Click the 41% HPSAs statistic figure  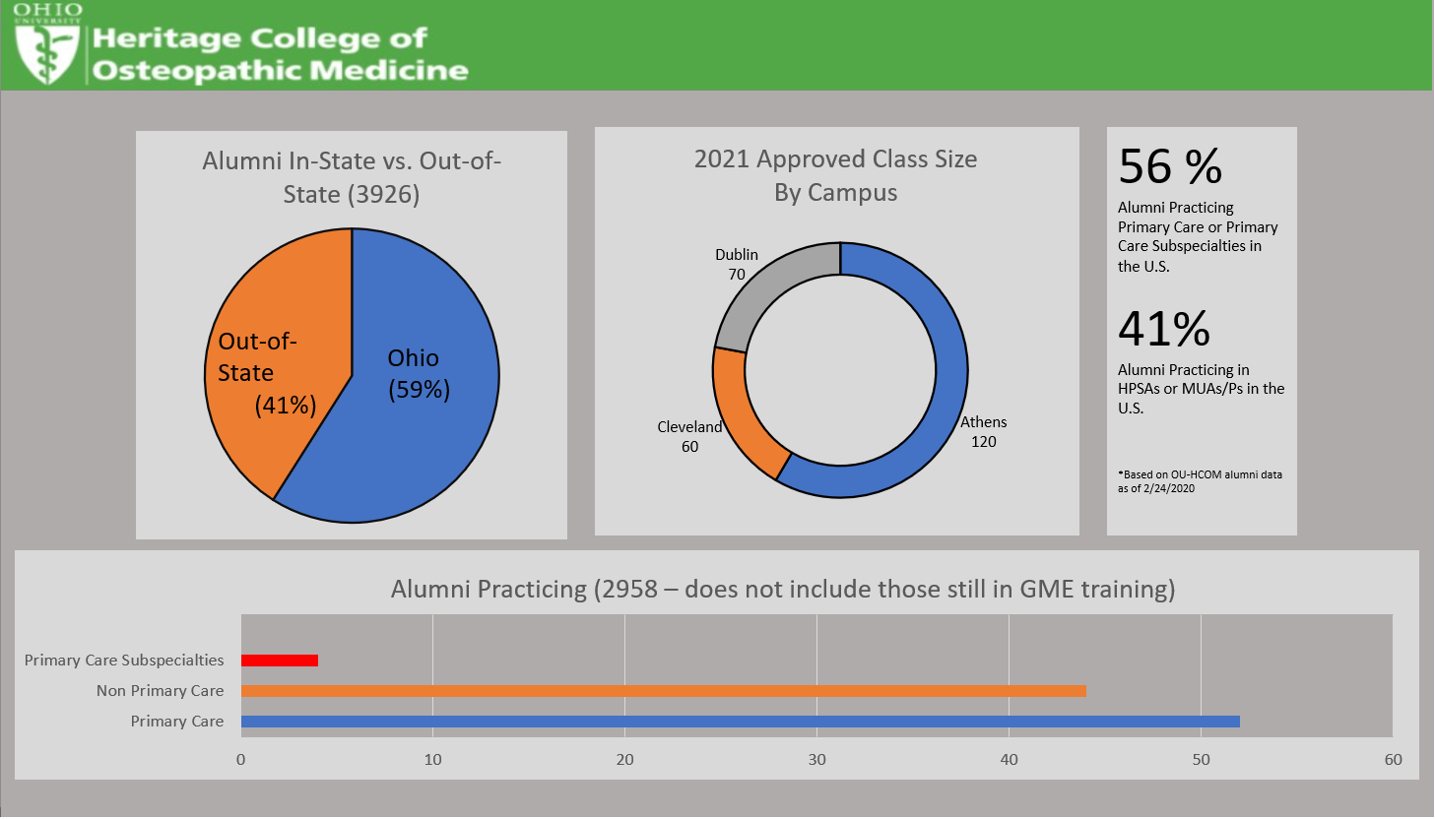pyautogui.click(x=1164, y=329)
